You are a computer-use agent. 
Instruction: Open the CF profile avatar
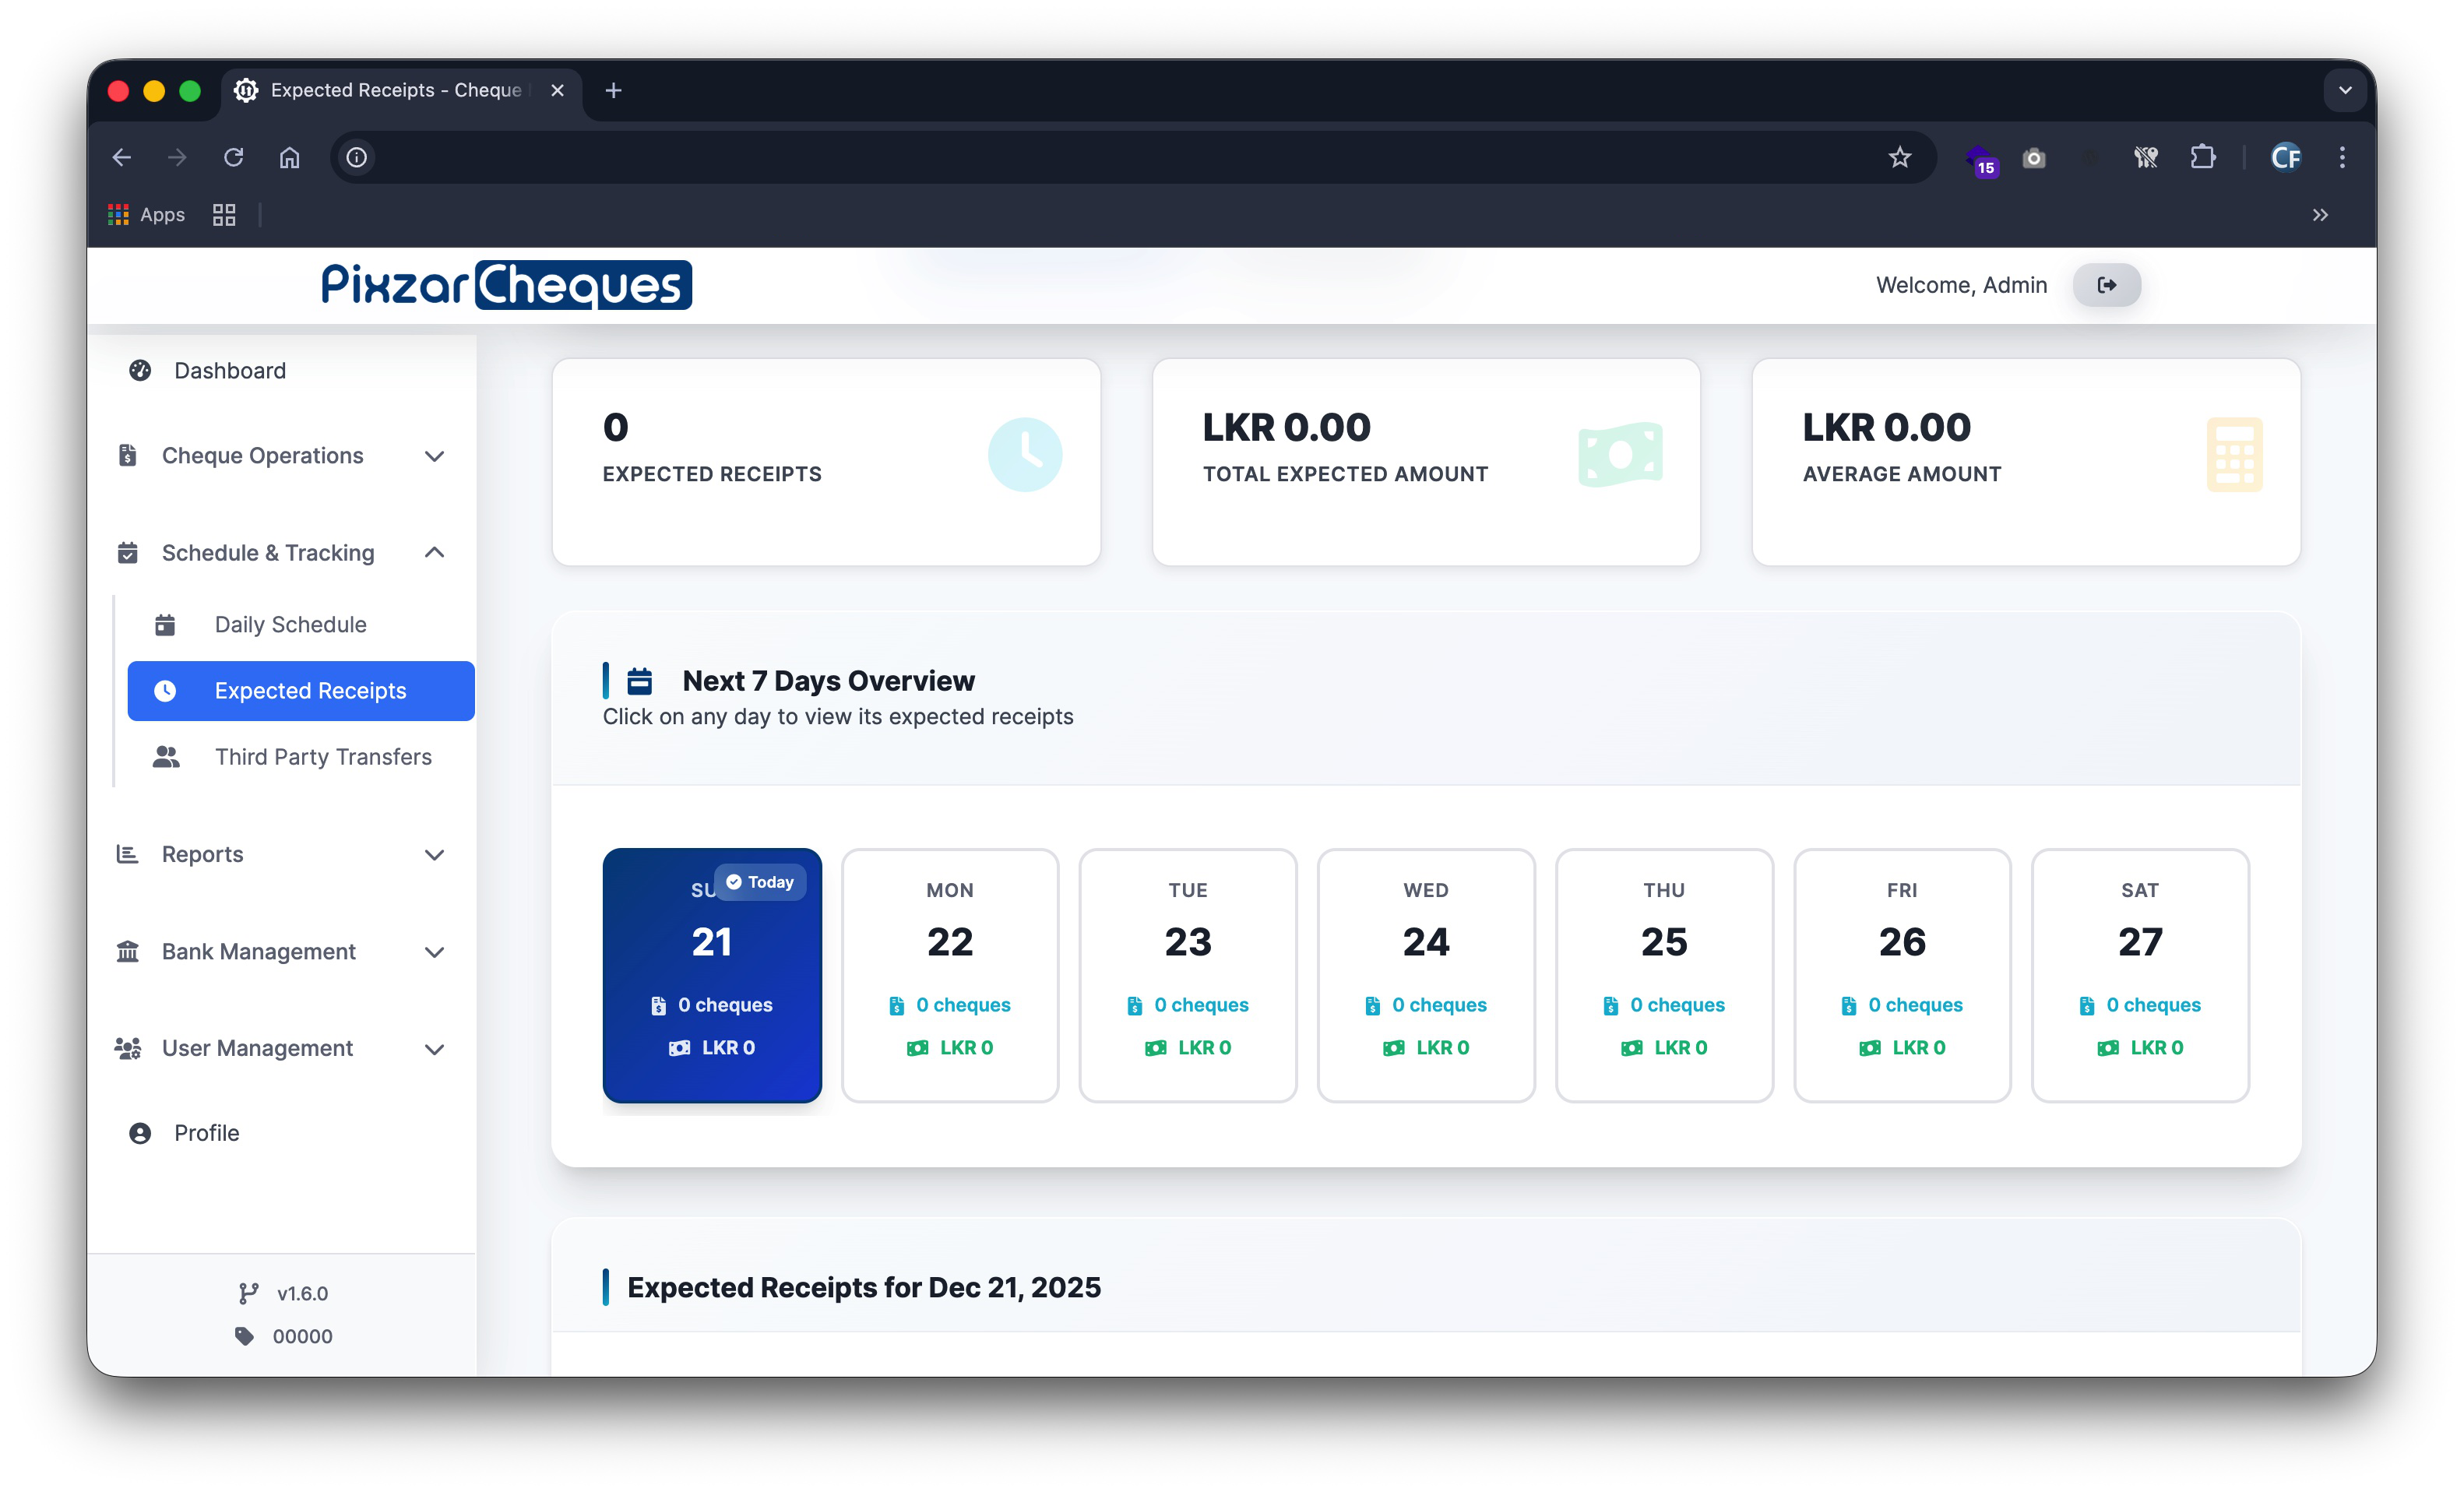(x=2286, y=157)
